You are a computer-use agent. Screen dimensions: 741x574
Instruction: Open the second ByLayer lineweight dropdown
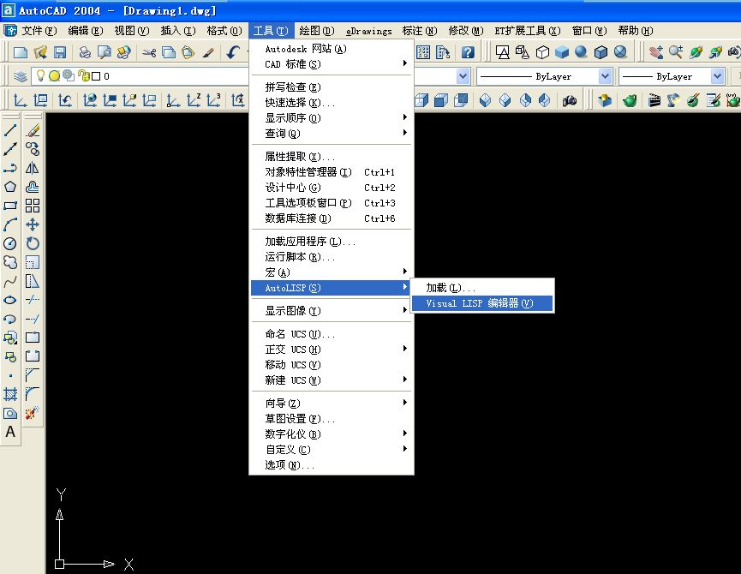tap(717, 76)
